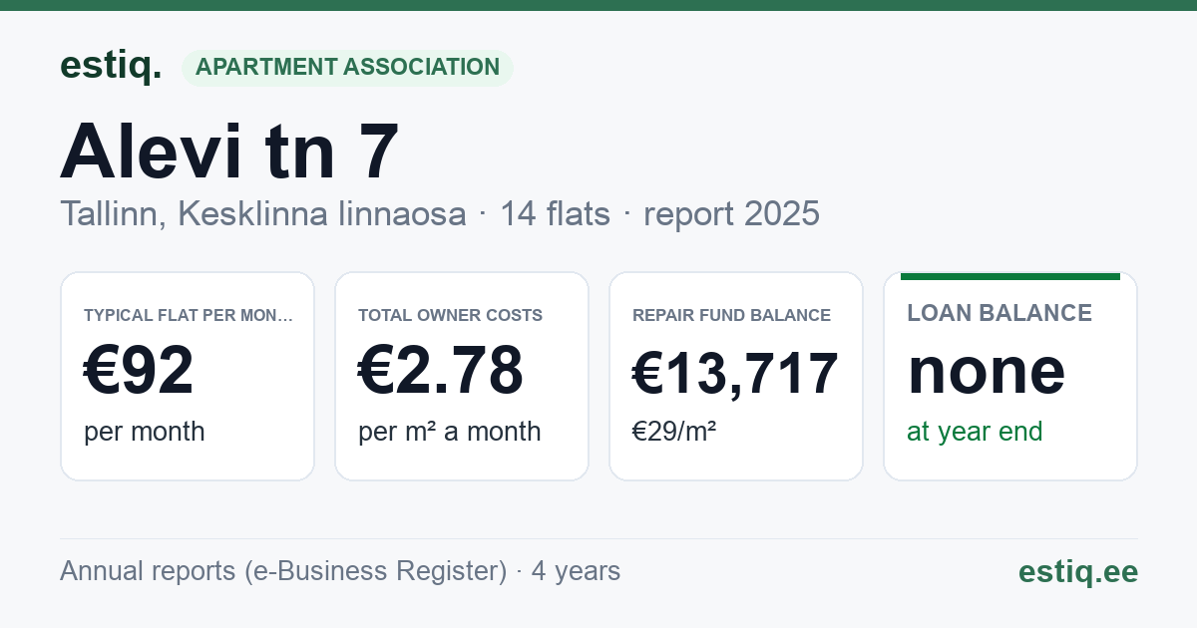Click the €13,717 value

coord(735,373)
